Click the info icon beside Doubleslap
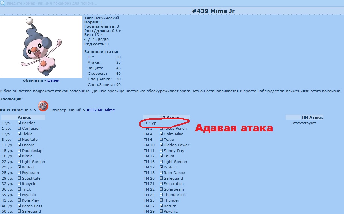 (x=19, y=151)
